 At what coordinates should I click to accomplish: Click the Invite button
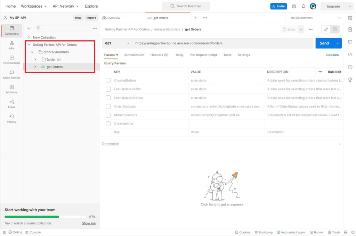point(278,6)
